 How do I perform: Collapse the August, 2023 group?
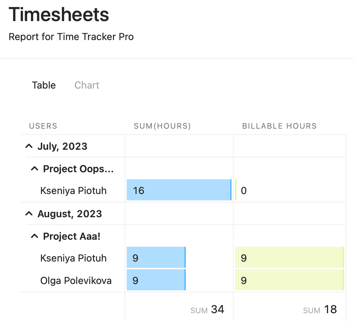(x=29, y=213)
